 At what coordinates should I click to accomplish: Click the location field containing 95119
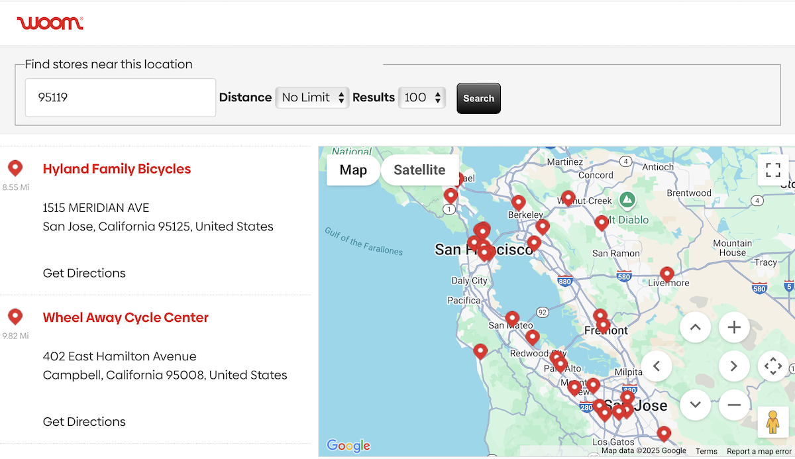[121, 97]
